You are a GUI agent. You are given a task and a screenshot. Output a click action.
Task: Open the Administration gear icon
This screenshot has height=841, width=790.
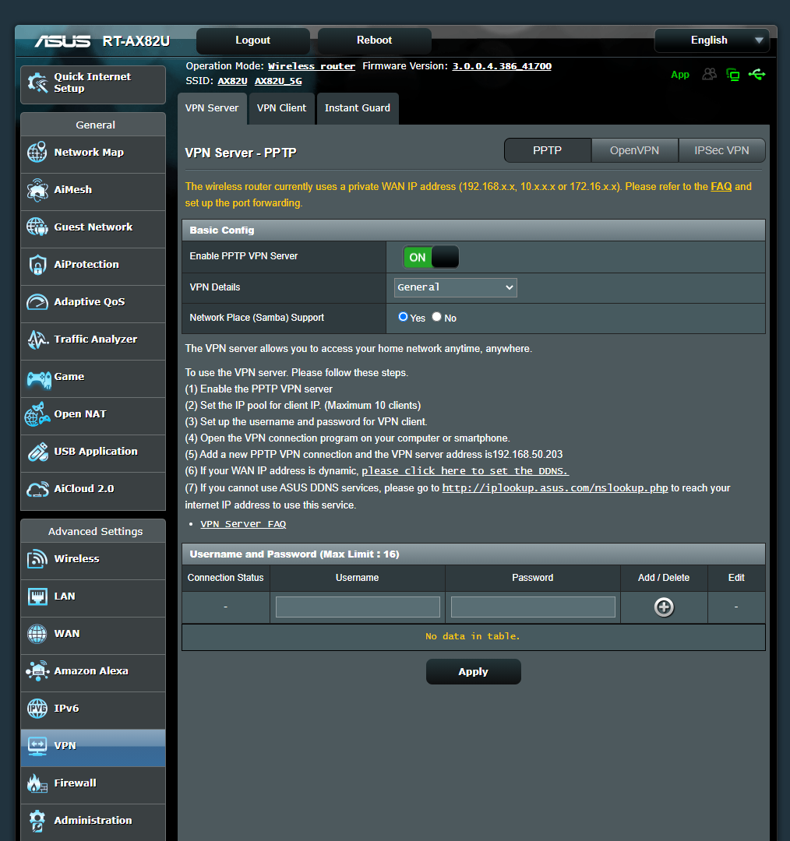click(37, 821)
